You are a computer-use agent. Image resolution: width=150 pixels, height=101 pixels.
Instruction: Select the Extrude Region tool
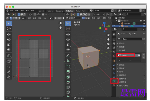(68, 72)
